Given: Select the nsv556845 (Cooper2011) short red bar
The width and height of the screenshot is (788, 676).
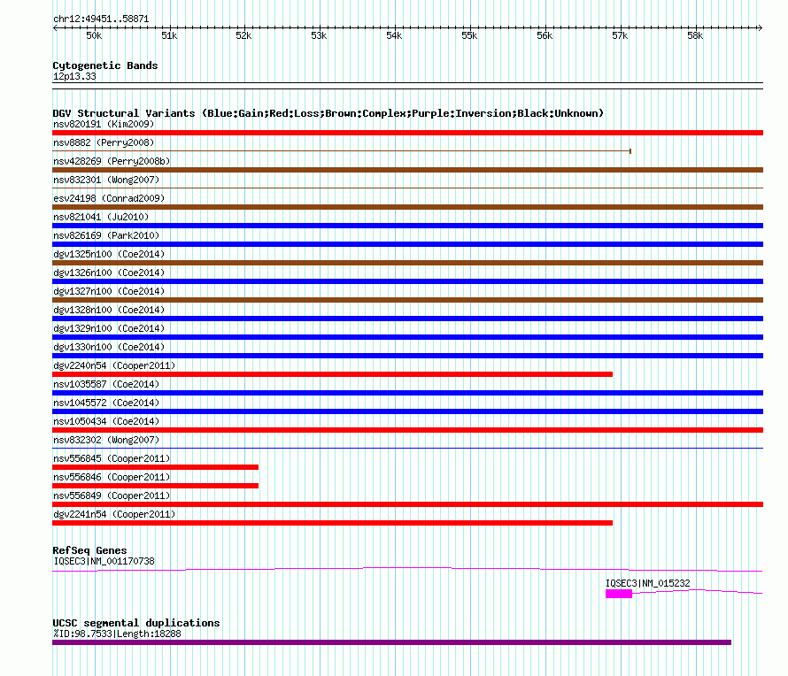Looking at the screenshot, I should (155, 467).
